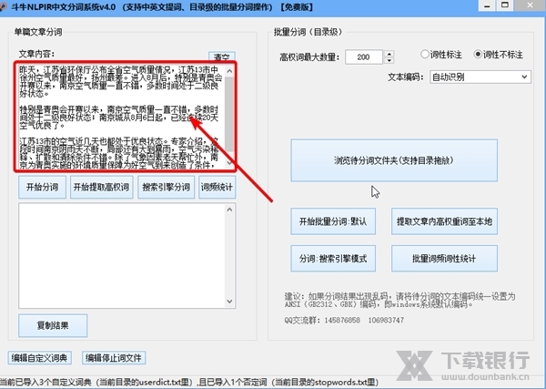Click the article text scrollbar up arrow
This screenshot has width=546, height=389.
click(x=229, y=71)
